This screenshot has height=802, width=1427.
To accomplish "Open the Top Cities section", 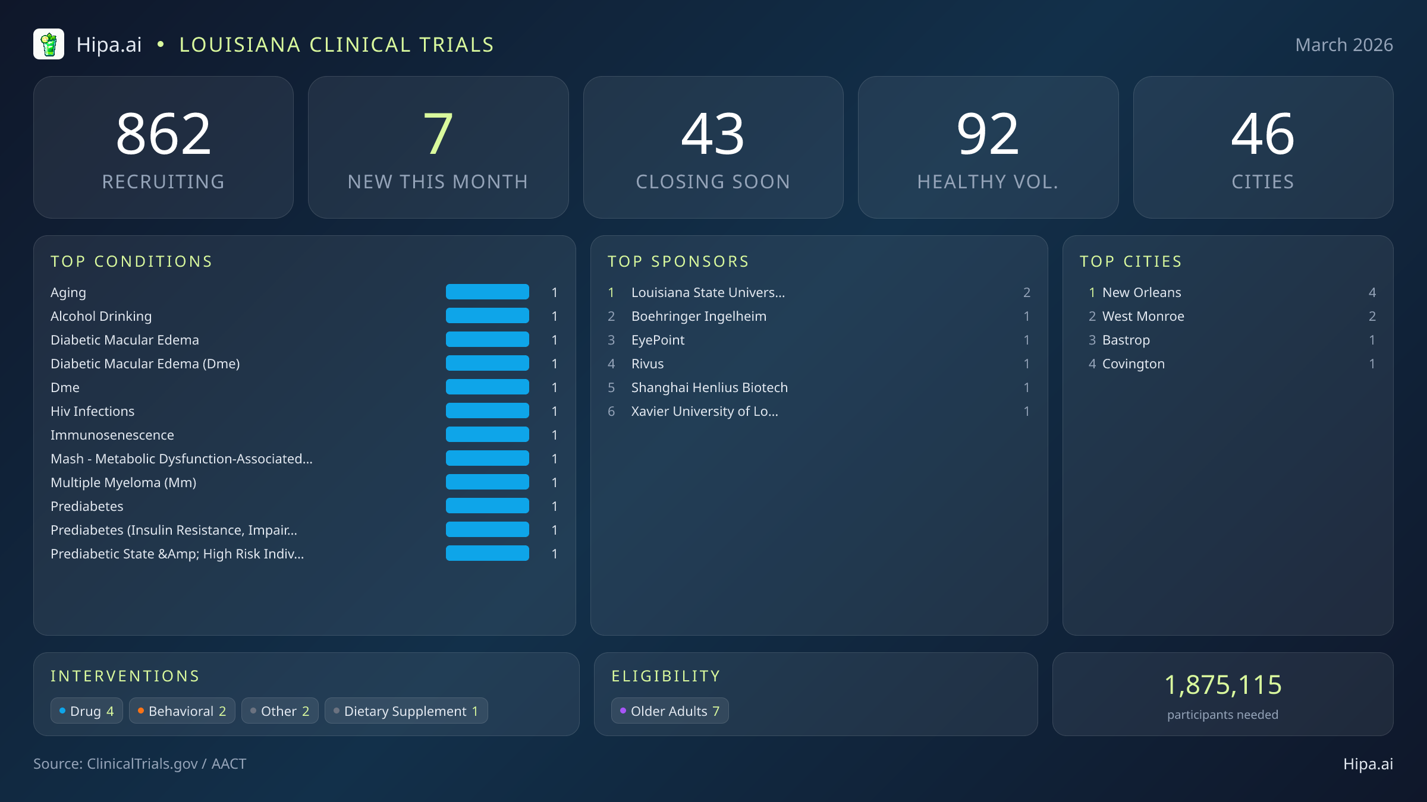I will point(1131,261).
